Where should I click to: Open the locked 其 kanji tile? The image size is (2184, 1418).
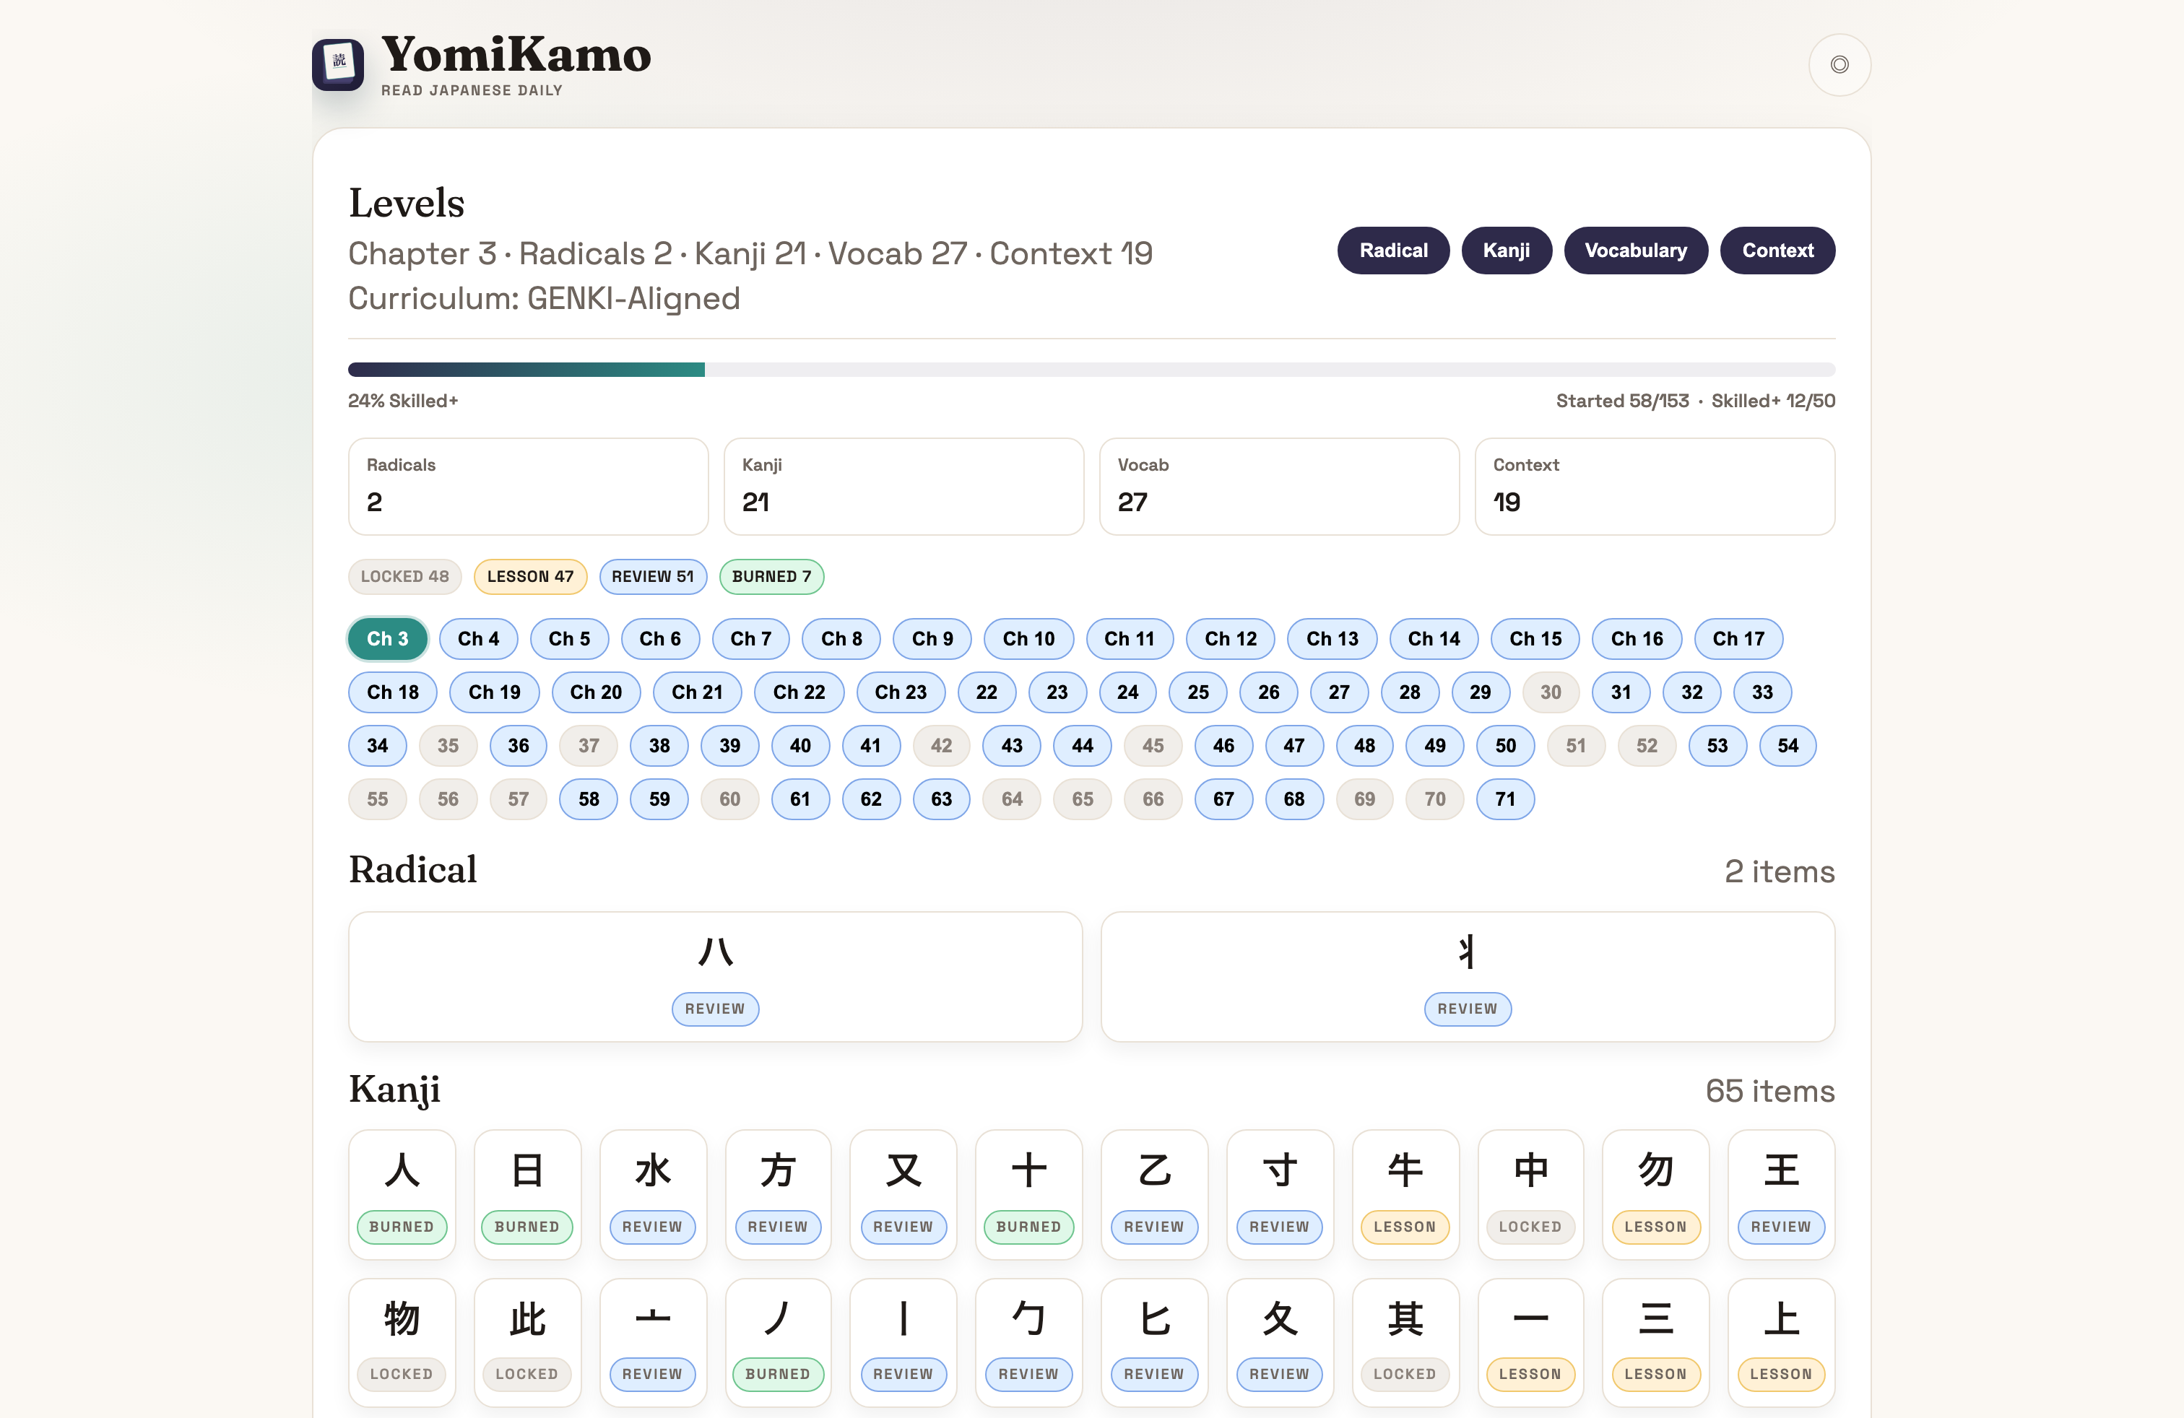click(1405, 1343)
